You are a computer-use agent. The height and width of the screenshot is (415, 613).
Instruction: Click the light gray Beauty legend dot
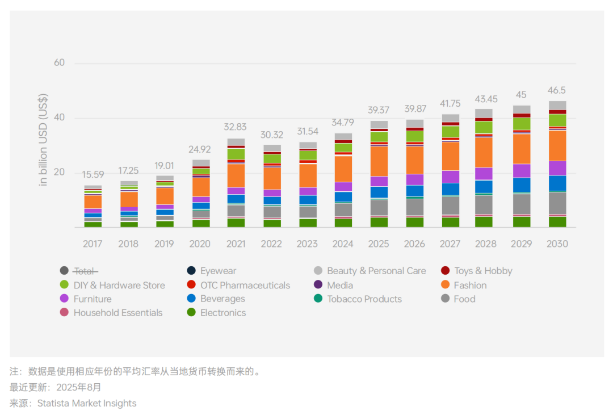coord(318,270)
